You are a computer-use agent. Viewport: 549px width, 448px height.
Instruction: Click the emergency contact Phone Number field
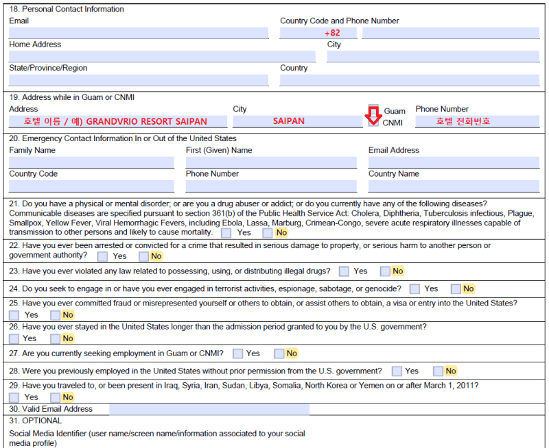pos(271,186)
